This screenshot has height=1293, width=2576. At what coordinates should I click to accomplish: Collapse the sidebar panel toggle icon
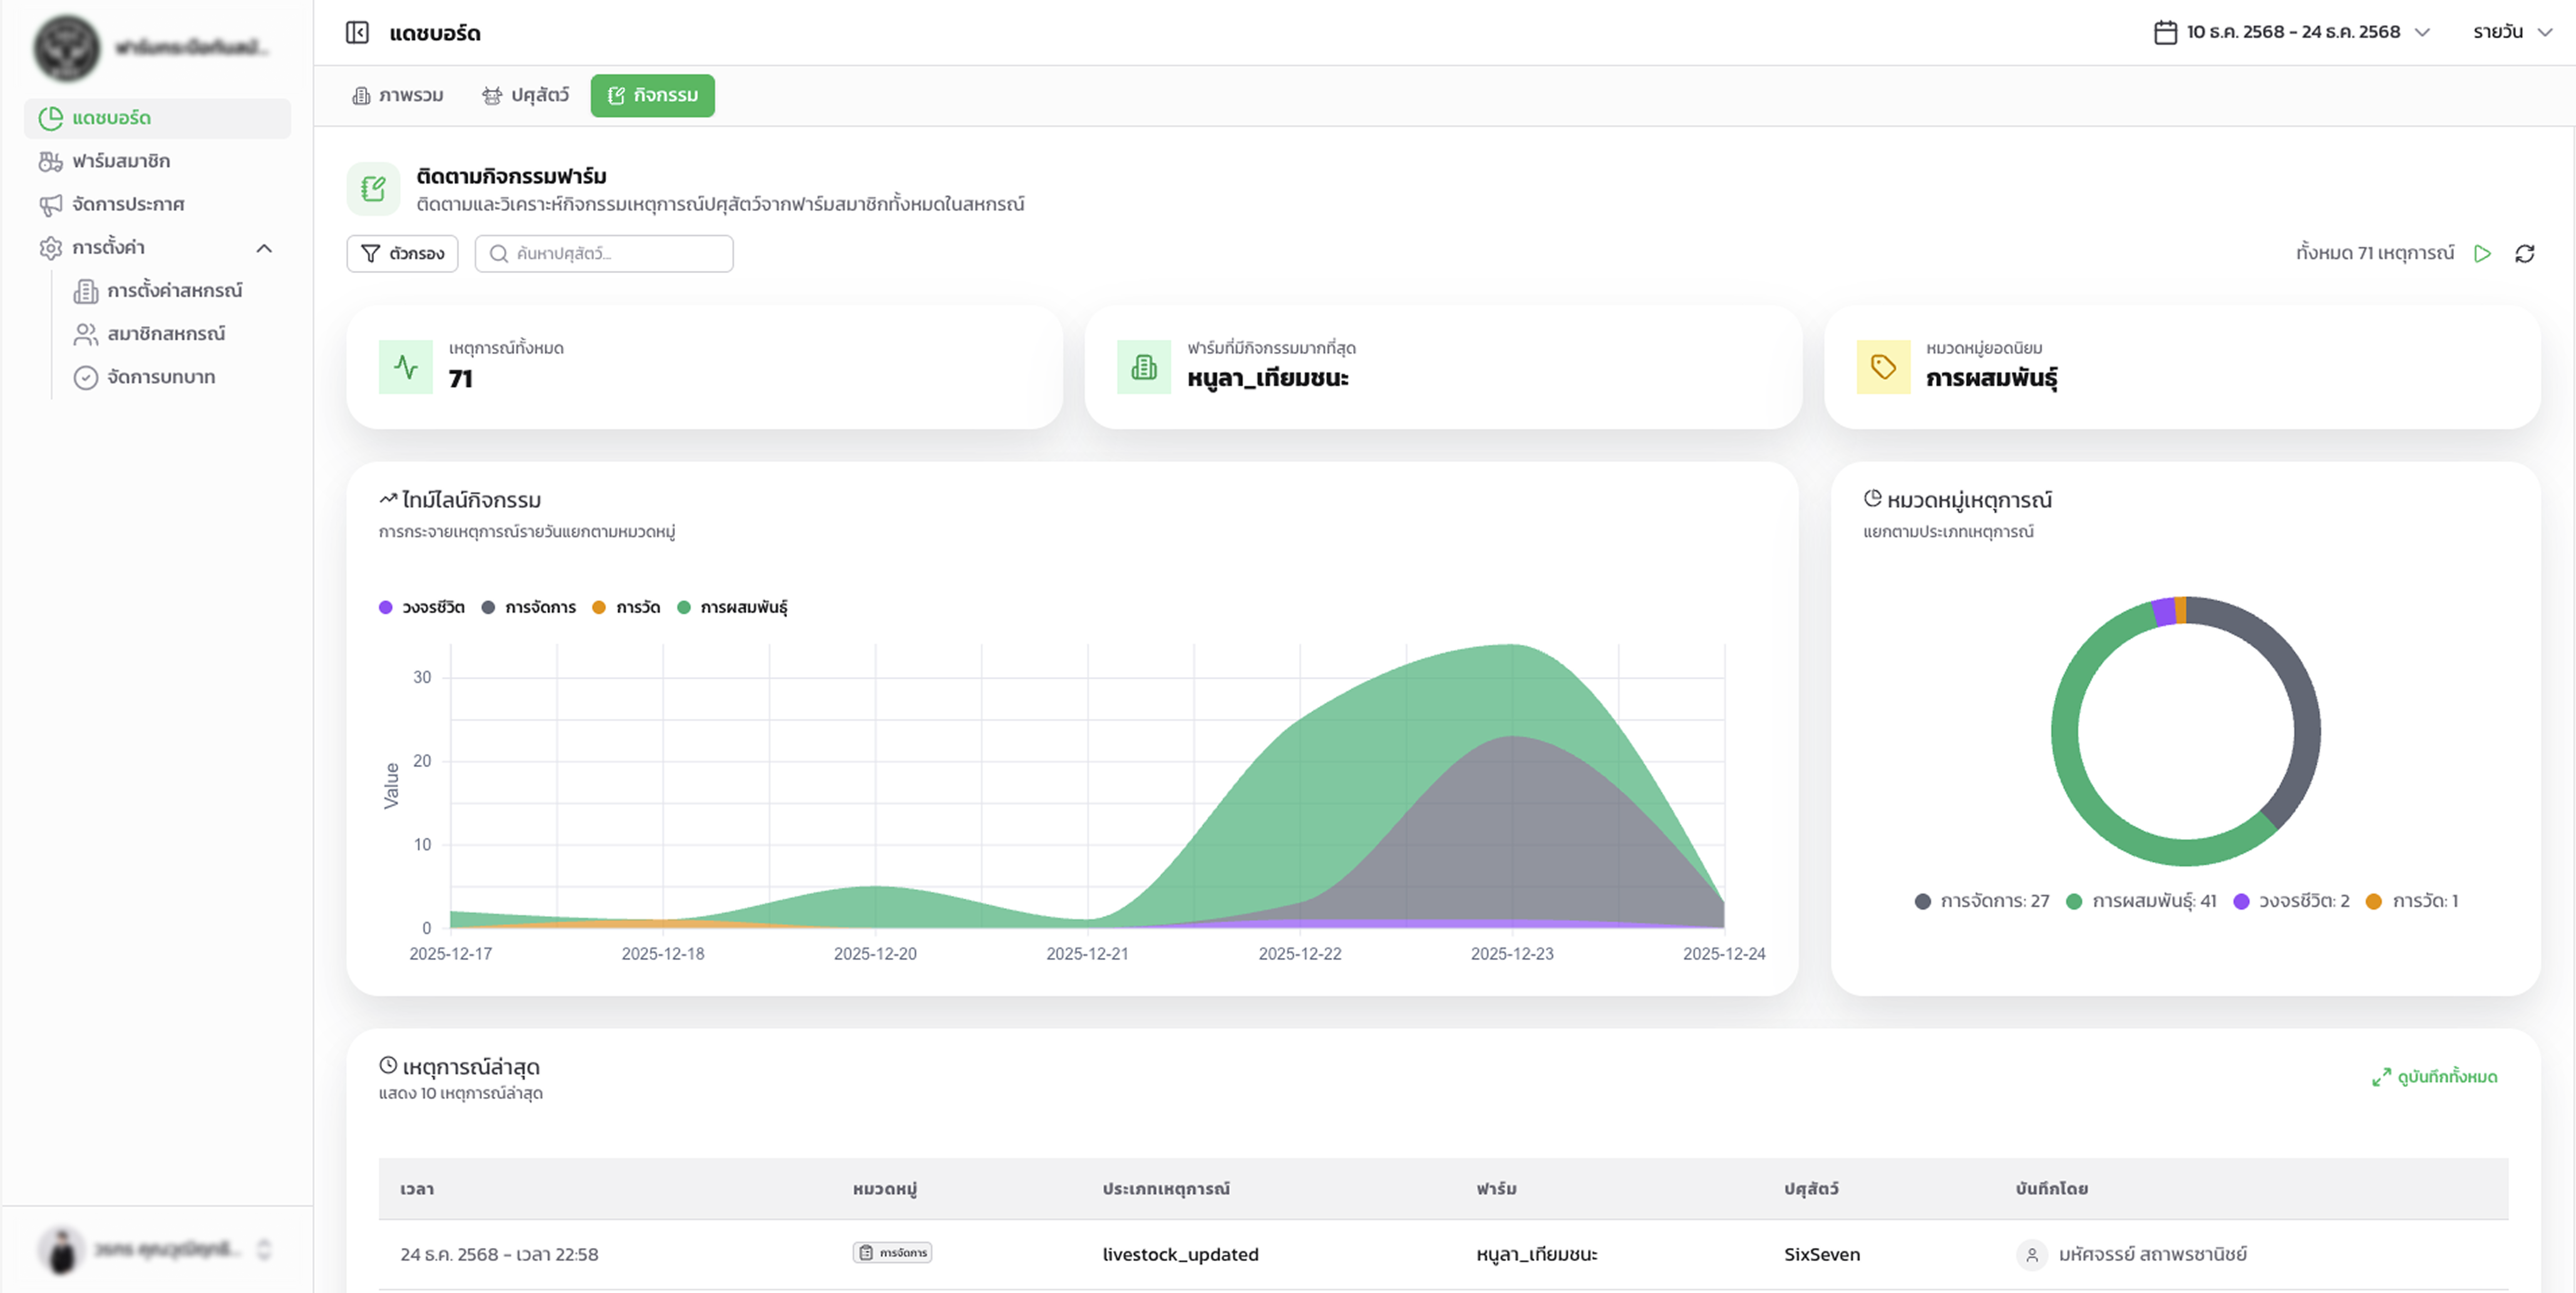[357, 33]
